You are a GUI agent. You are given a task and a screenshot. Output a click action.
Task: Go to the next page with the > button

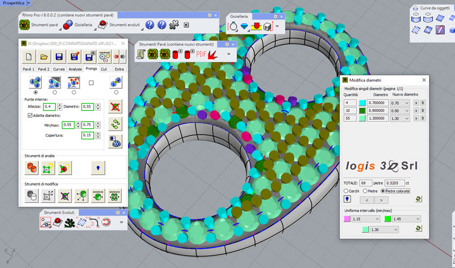click(381, 200)
